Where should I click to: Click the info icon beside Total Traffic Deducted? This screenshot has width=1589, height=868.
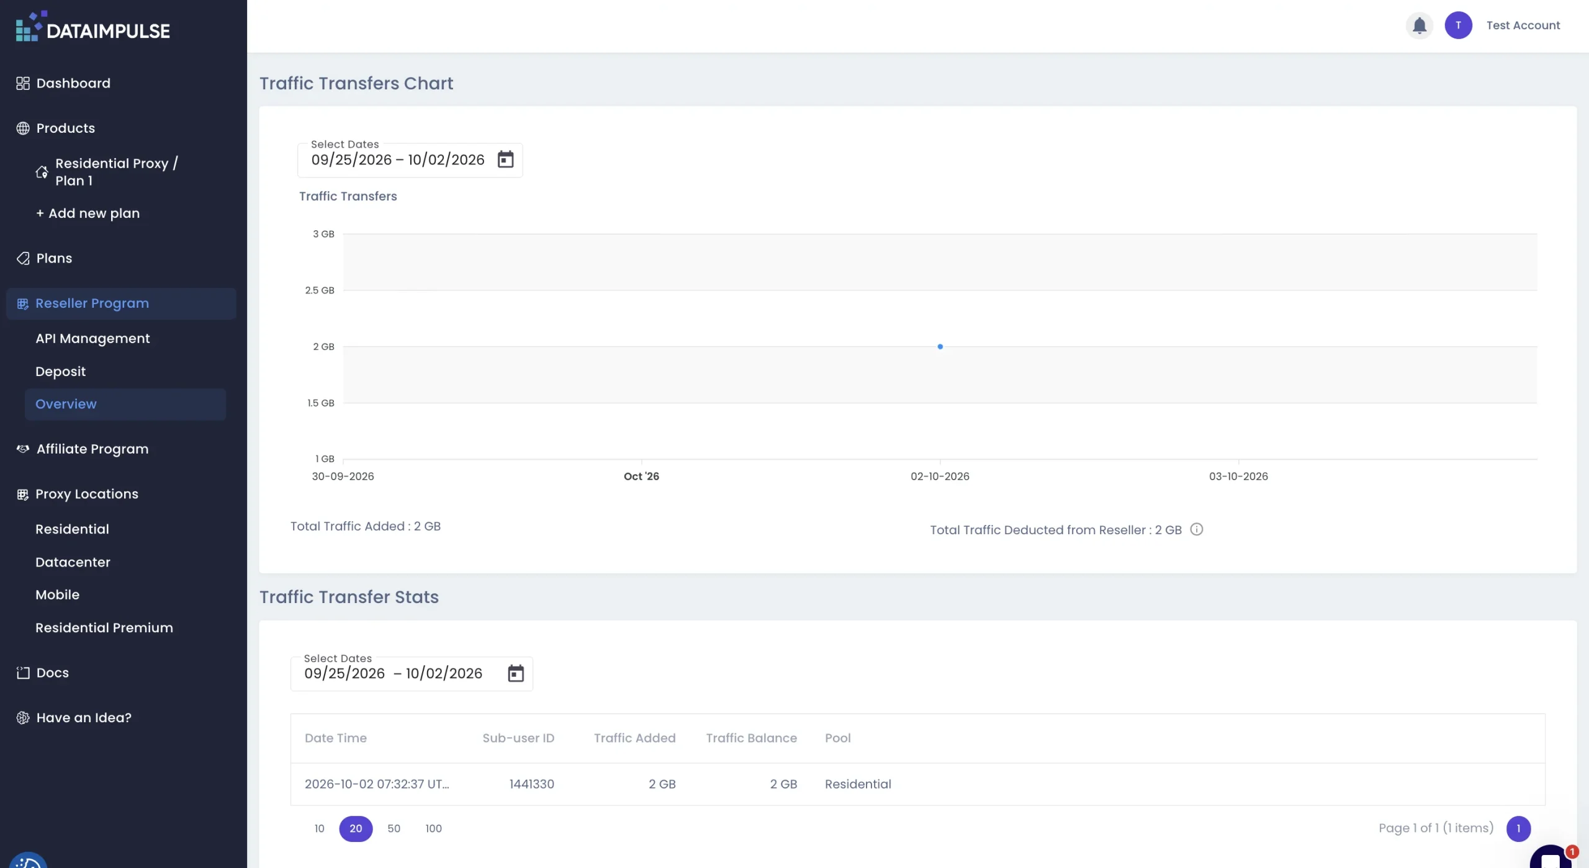coord(1196,529)
